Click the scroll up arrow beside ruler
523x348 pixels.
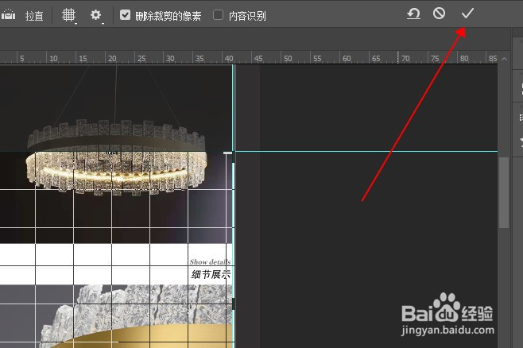click(504, 59)
